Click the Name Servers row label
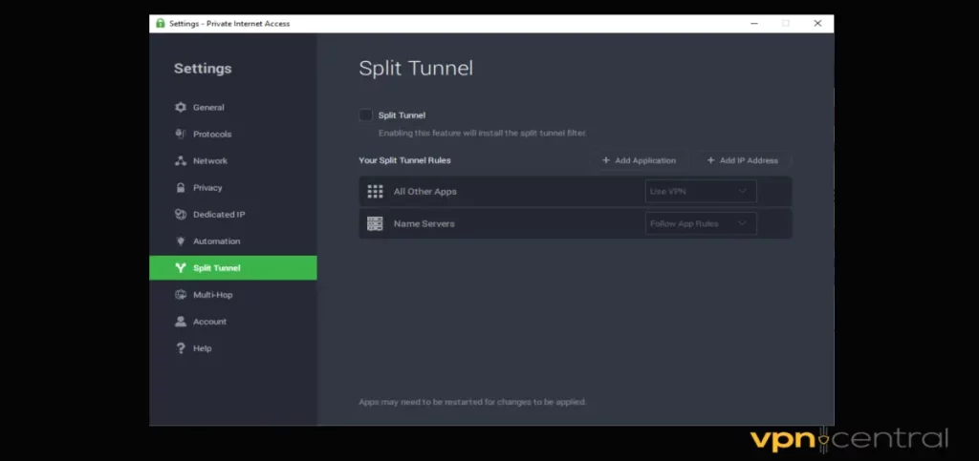 pyautogui.click(x=424, y=223)
